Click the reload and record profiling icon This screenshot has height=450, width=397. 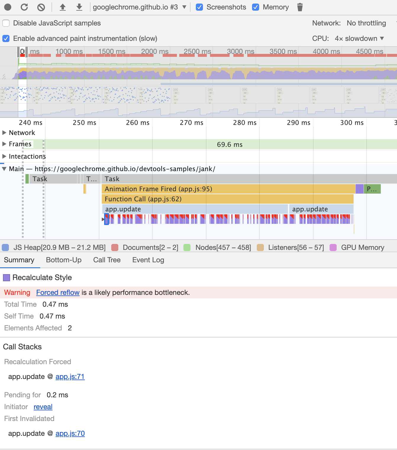point(24,7)
